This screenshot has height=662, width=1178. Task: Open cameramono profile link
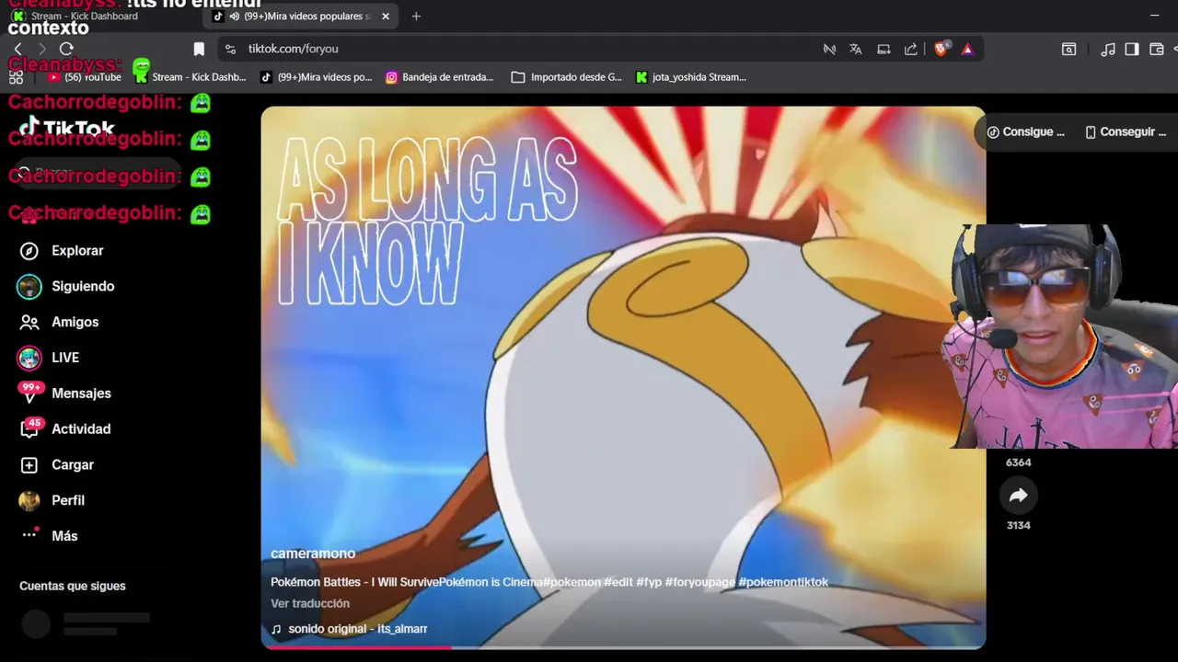(x=313, y=554)
